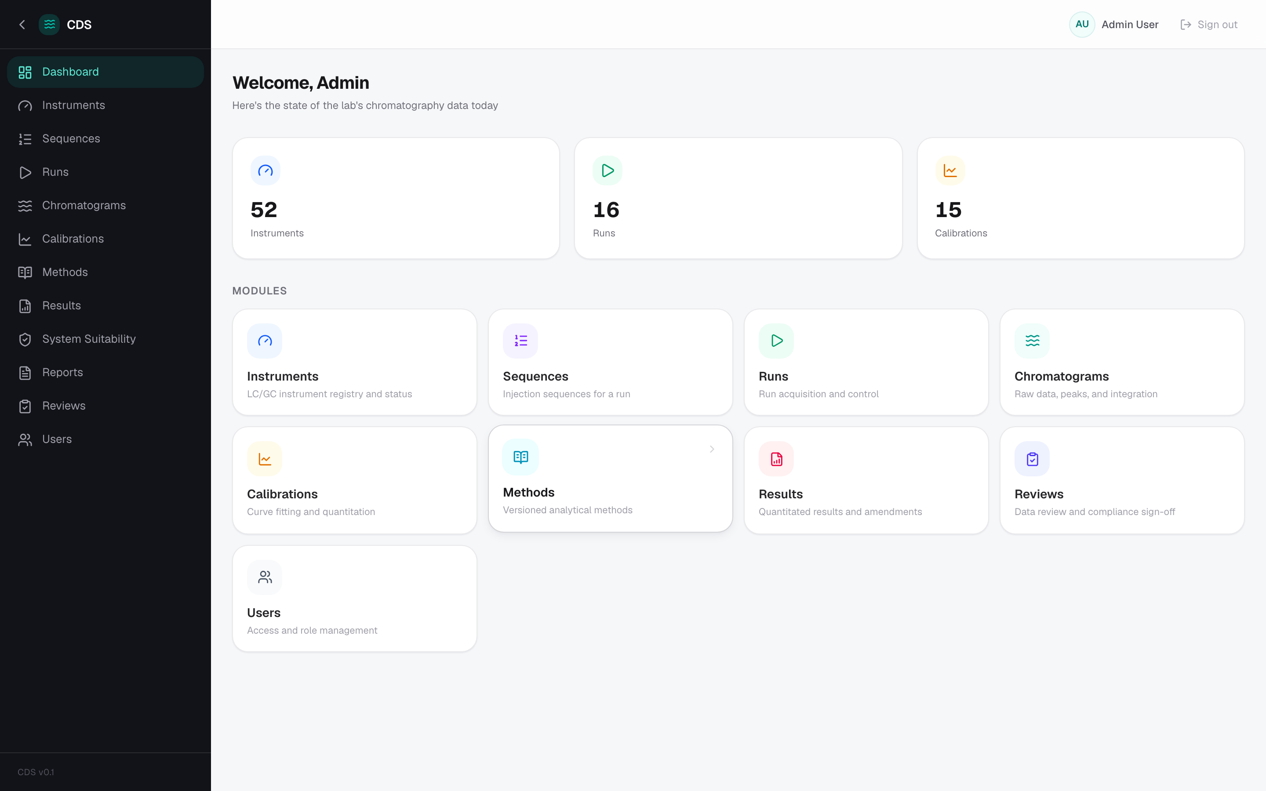Screen dimensions: 1266x791
Task: Click the AU user avatar
Action: pos(1082,25)
